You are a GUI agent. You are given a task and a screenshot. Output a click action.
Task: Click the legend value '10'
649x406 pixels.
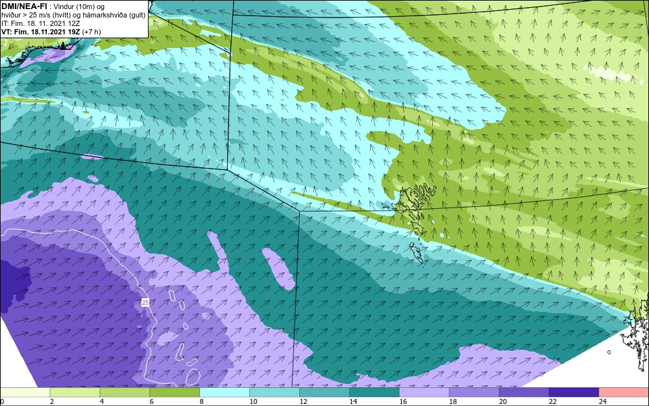pos(253,401)
